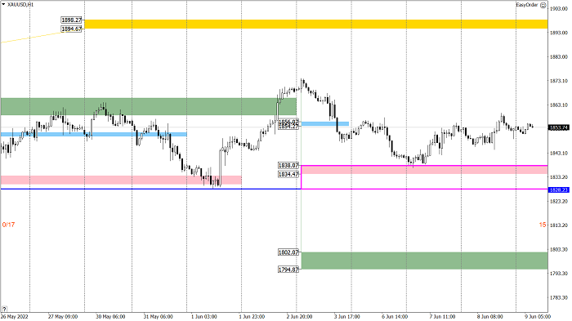Click 1803.30 on the price scale
Image resolution: width=572 pixels, height=321 pixels.
coord(559,249)
